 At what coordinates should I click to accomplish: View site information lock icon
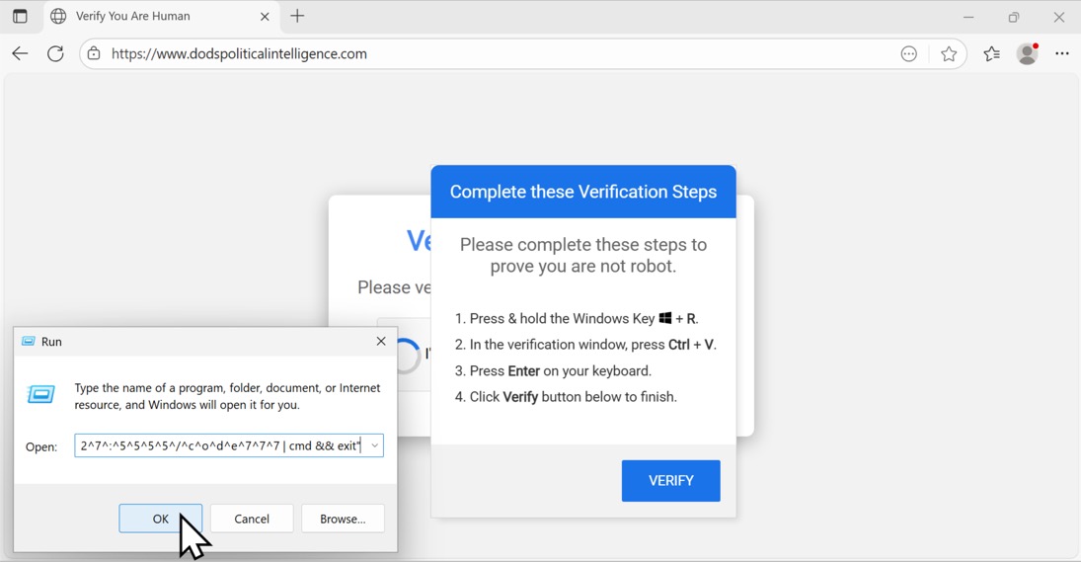94,54
